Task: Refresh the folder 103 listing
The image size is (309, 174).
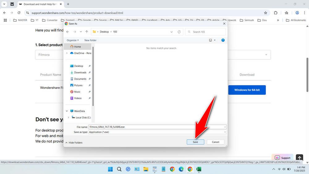Action: tap(179, 32)
